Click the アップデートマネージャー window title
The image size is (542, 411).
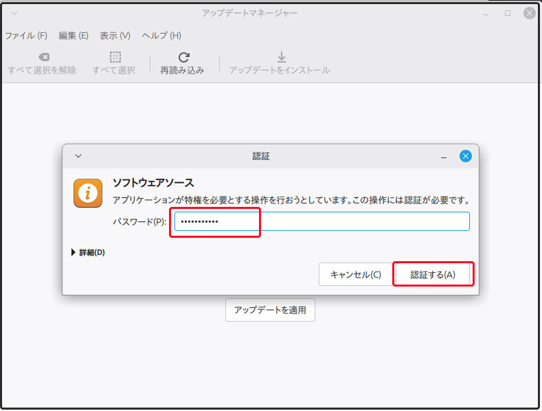pos(249,13)
